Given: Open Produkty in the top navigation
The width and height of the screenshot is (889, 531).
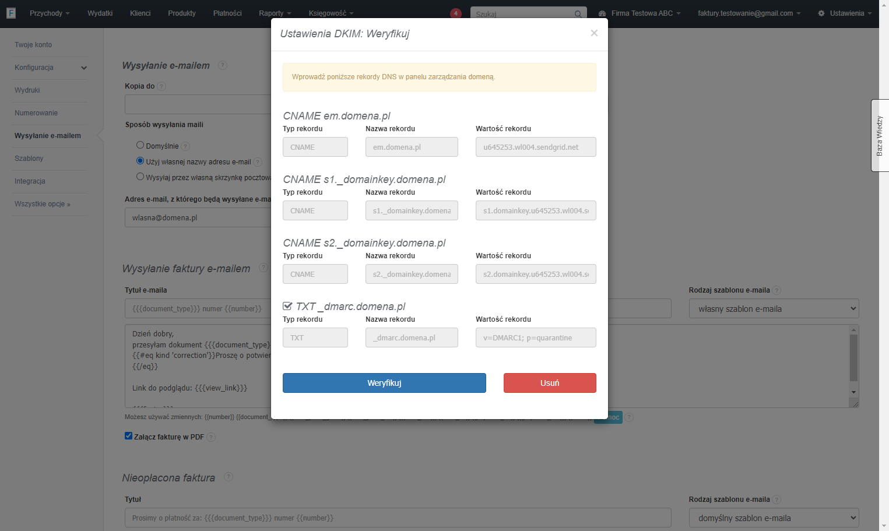Looking at the screenshot, I should pos(182,13).
